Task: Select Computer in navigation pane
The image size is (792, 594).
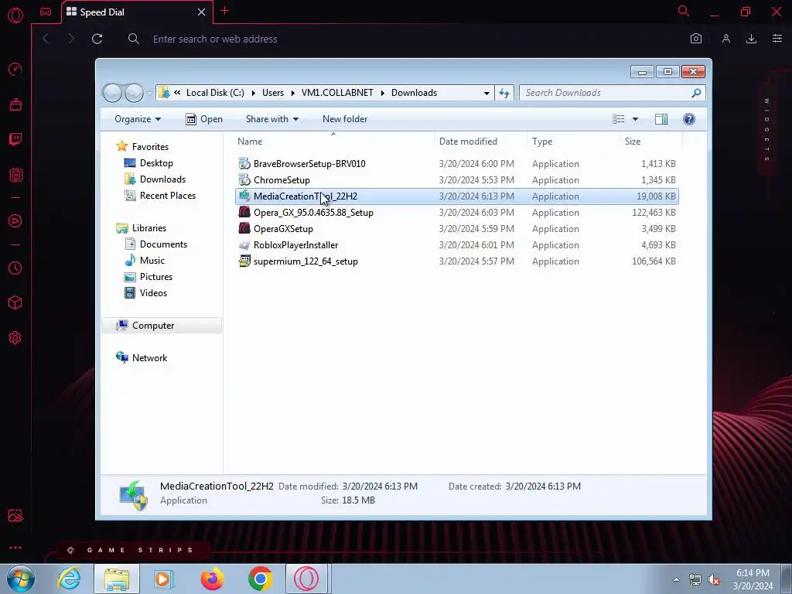Action: (x=162, y=326)
